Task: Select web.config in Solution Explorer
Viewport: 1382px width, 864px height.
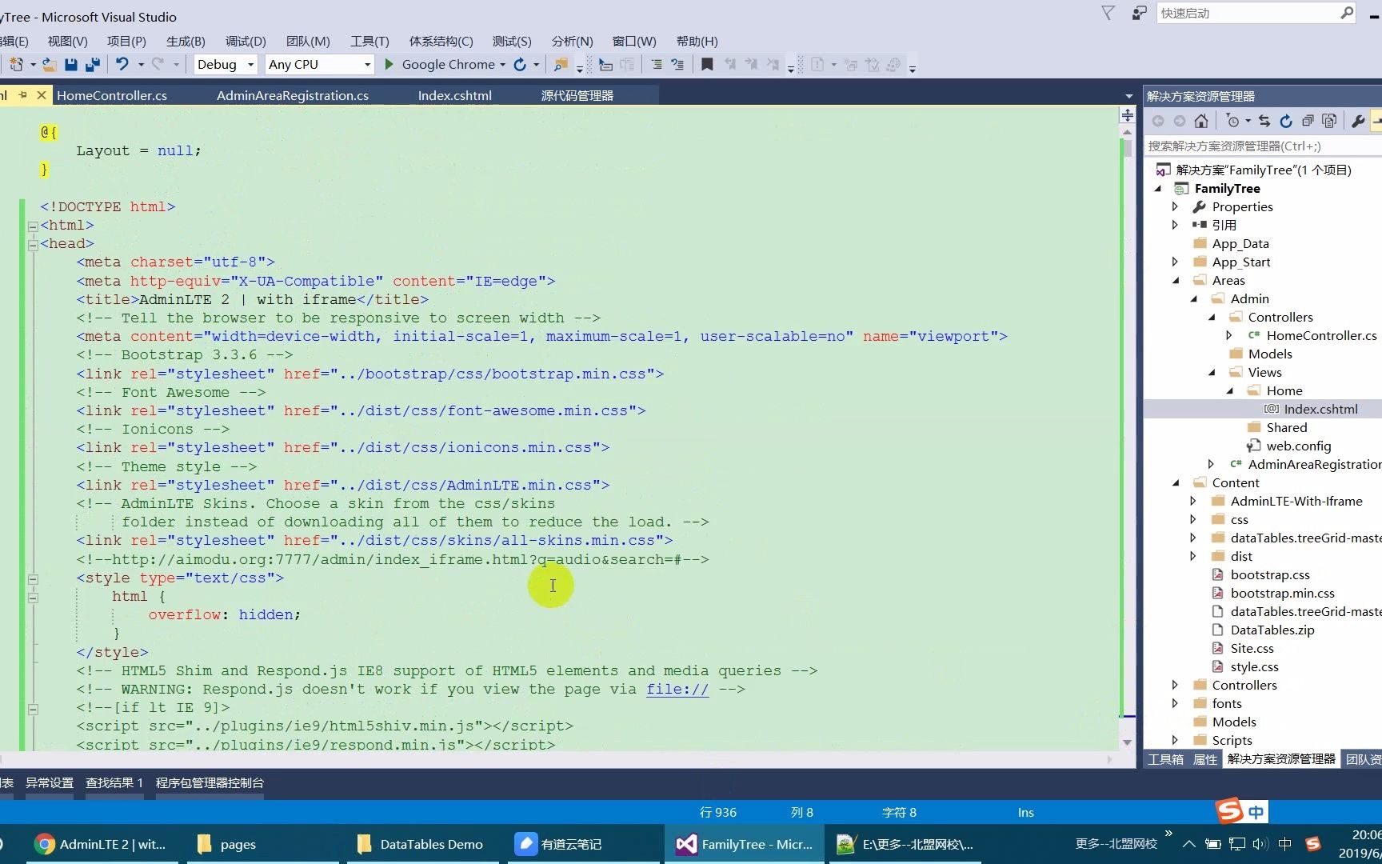Action: [1298, 446]
